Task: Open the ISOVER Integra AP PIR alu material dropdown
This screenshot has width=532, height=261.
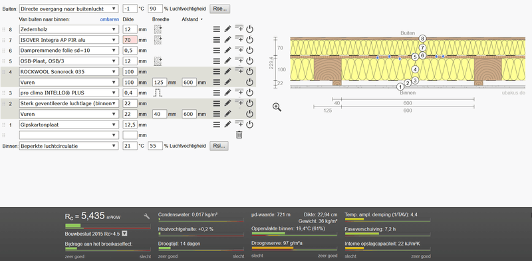Action: pos(69,40)
